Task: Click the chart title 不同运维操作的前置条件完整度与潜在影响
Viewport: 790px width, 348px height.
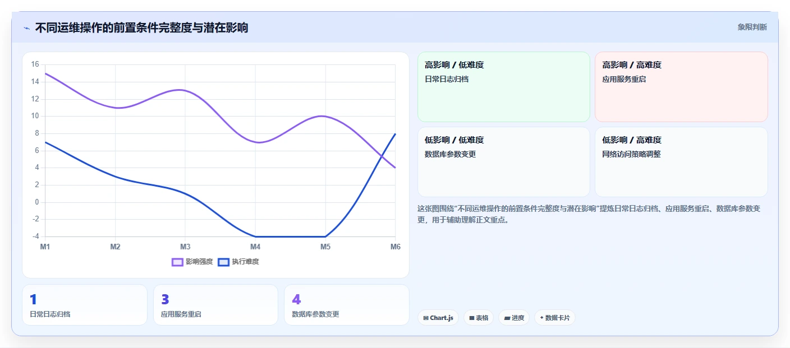Action: (141, 27)
